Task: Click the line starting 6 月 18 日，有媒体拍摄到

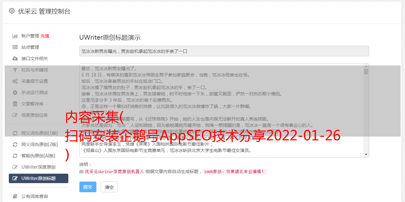Action: click(x=166, y=75)
